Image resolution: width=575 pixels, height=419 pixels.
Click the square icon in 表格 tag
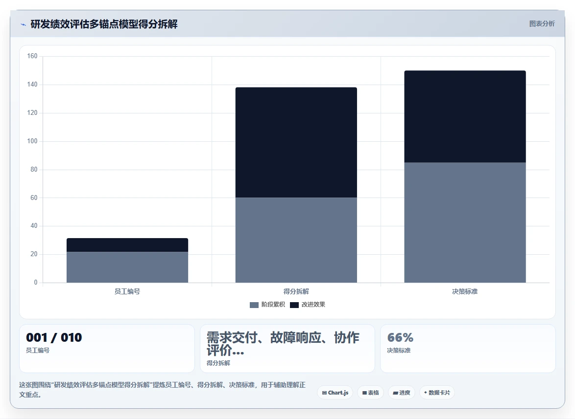pyautogui.click(x=364, y=393)
